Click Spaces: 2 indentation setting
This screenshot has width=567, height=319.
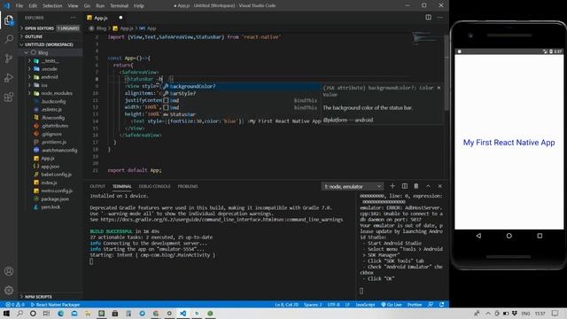[313, 305]
